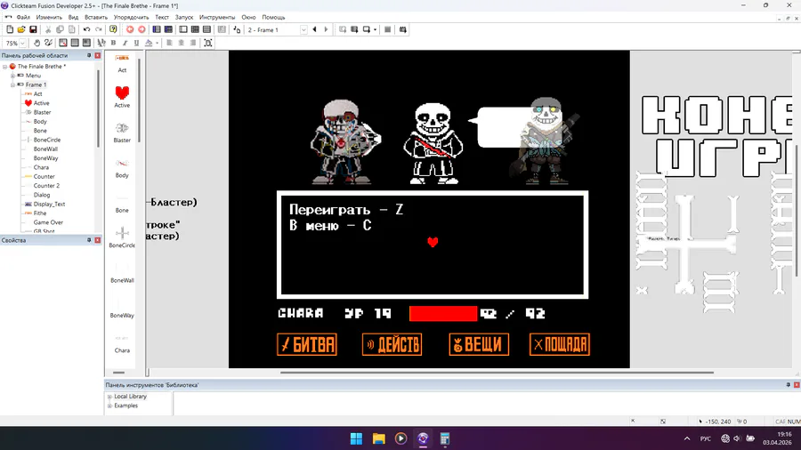
Task: Close the Свойства properties panel
Action: [x=98, y=240]
